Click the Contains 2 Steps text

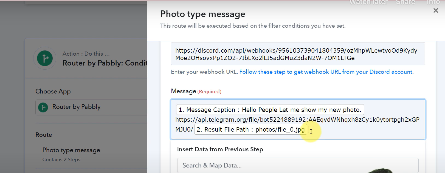(61, 160)
